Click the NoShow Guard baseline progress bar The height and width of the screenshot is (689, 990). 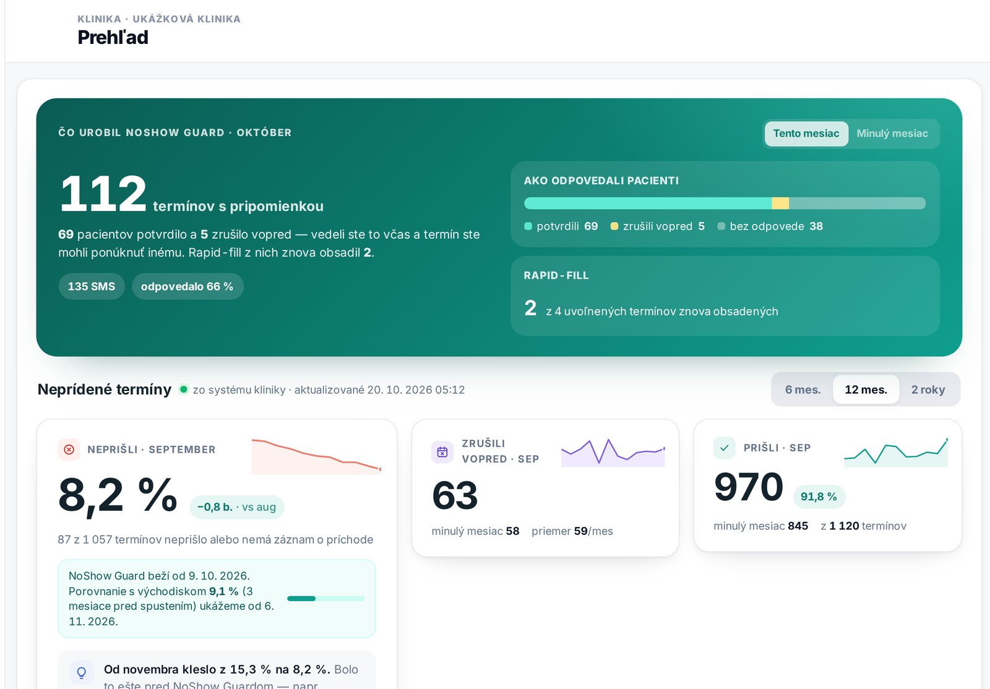325,599
